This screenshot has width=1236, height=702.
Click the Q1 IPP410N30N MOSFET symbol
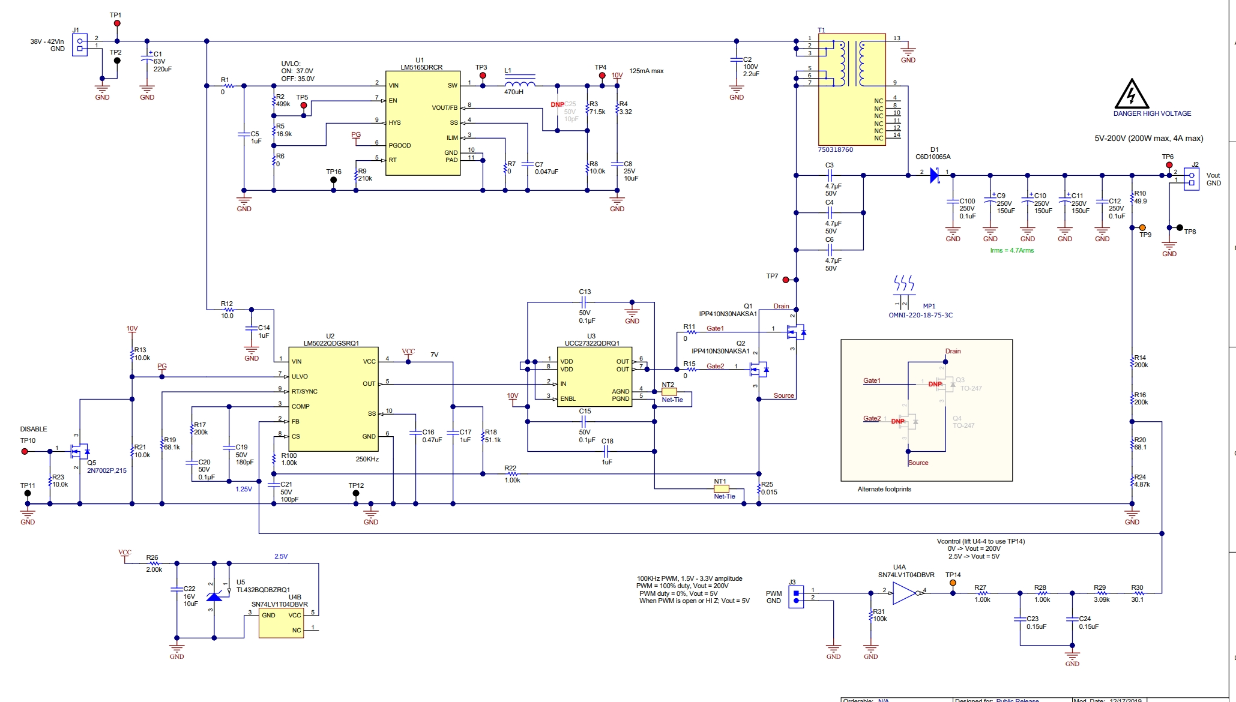[x=797, y=331]
